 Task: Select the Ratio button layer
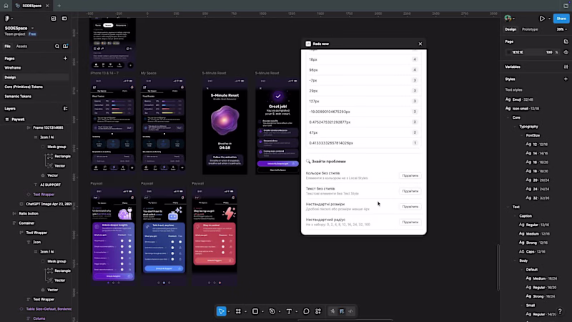[x=29, y=213]
